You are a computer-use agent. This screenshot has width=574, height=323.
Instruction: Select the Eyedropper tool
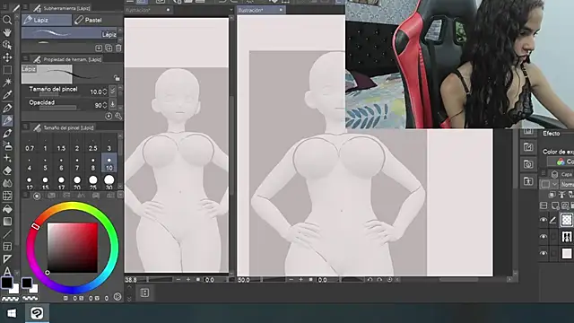(x=7, y=95)
